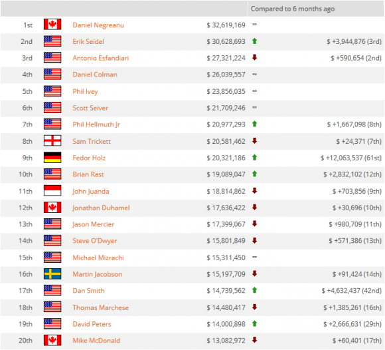Click the green up arrow in Erik Seidel's row
The height and width of the screenshot is (350, 385).
(x=254, y=41)
